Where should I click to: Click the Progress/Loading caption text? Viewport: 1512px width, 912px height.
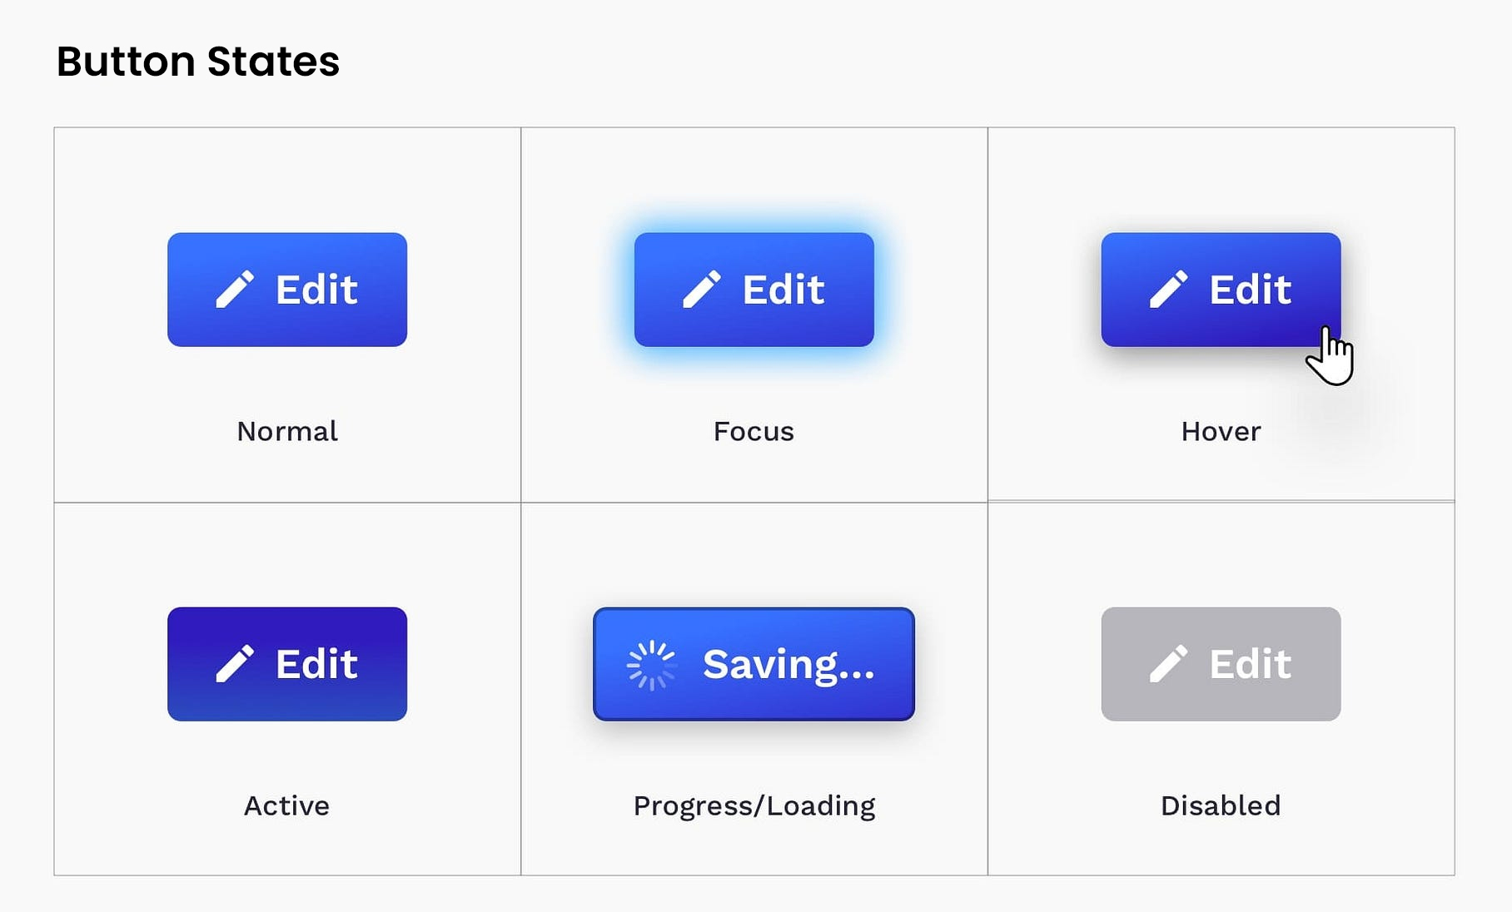click(x=754, y=805)
